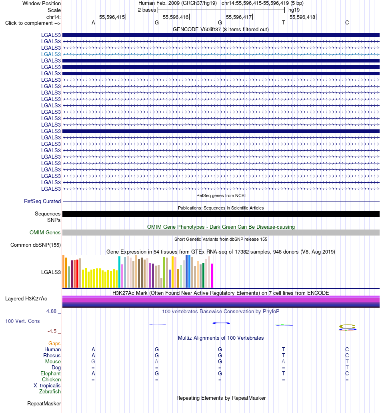Click the OMIM Gene Phenotypes green track title
380x413 pixels.
pos(221,227)
